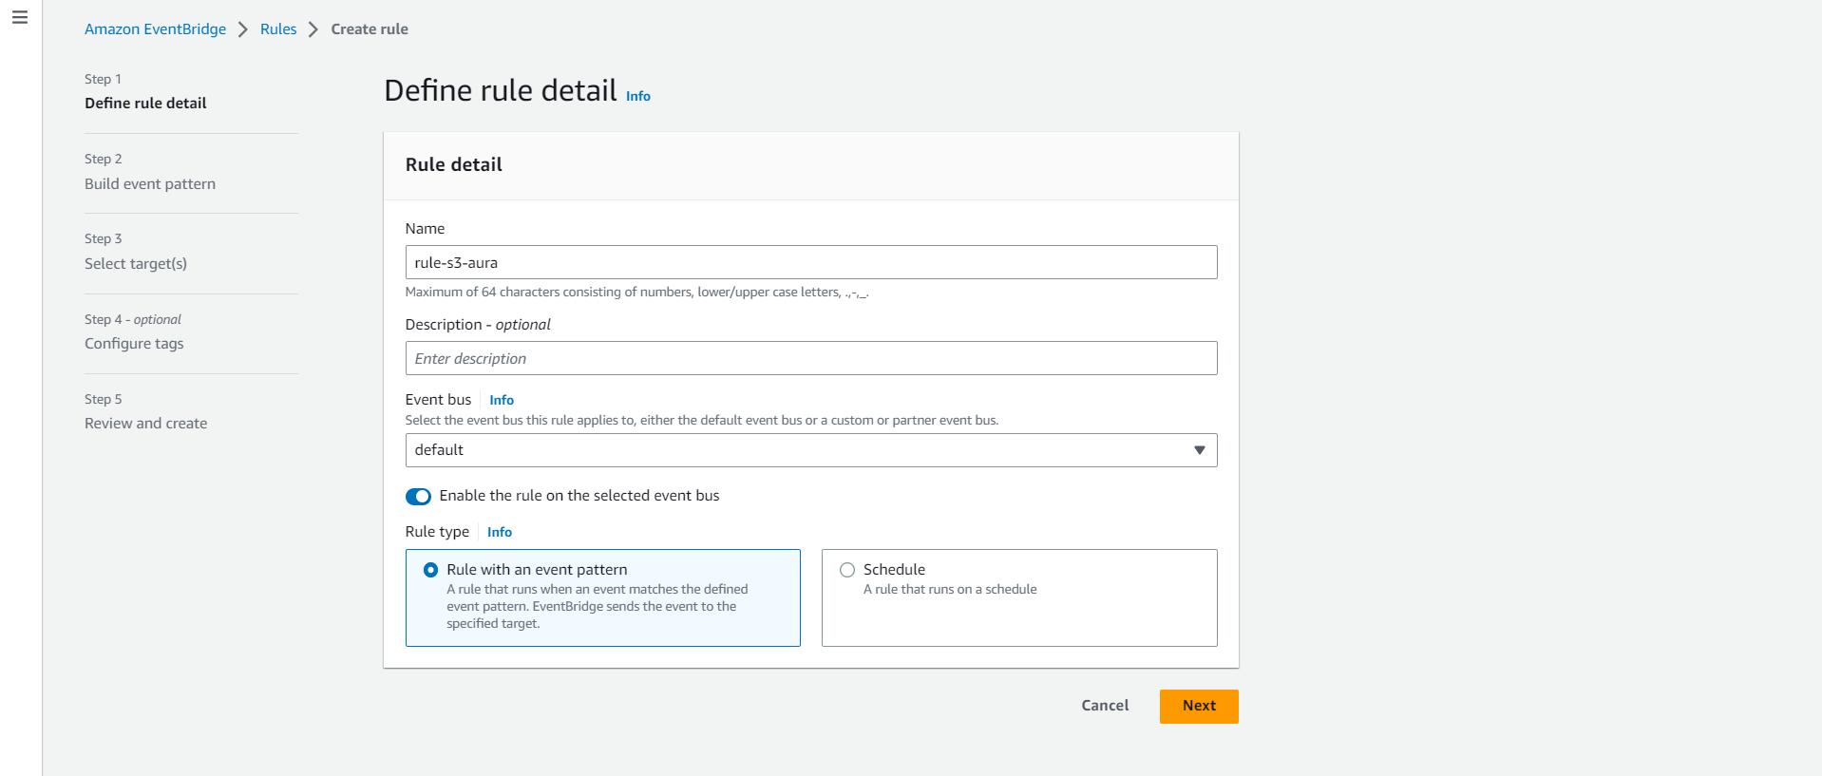This screenshot has width=1822, height=776.
Task: Click the Event bus dropdown arrow
Action: (1199, 450)
